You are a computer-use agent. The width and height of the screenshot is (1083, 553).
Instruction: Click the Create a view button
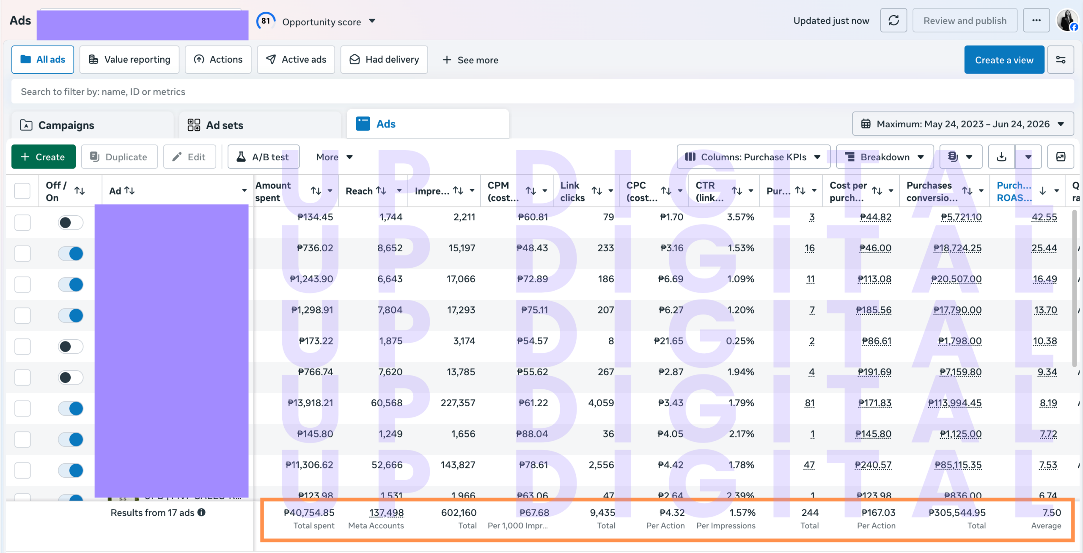(1004, 60)
